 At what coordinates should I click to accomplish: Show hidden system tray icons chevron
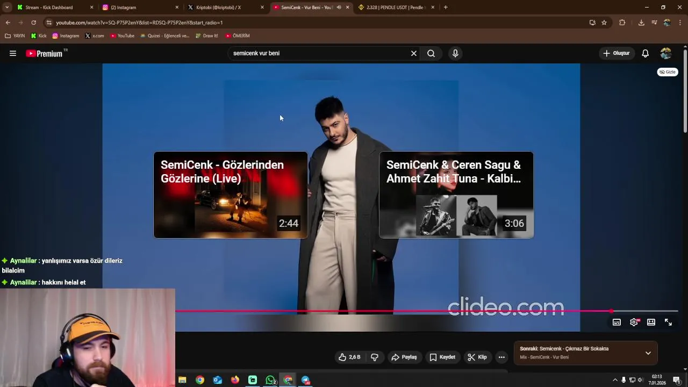[615, 380]
